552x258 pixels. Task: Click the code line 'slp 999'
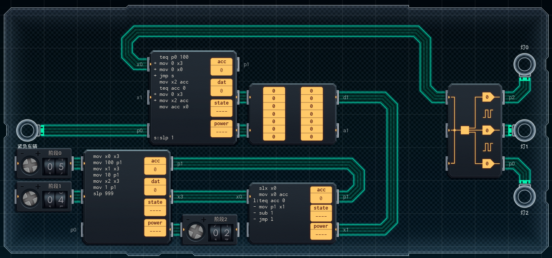[x=103, y=193]
